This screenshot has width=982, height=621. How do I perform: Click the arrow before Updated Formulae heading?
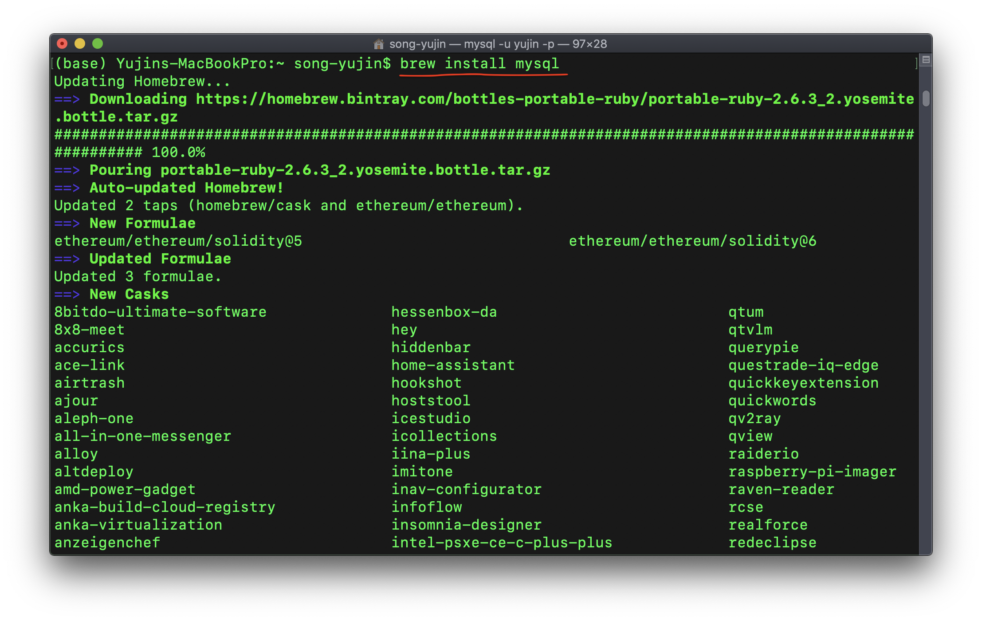point(67,259)
